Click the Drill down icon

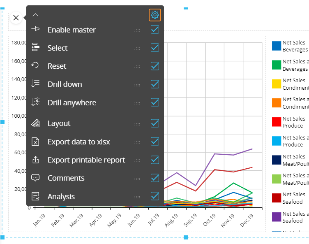(35, 84)
